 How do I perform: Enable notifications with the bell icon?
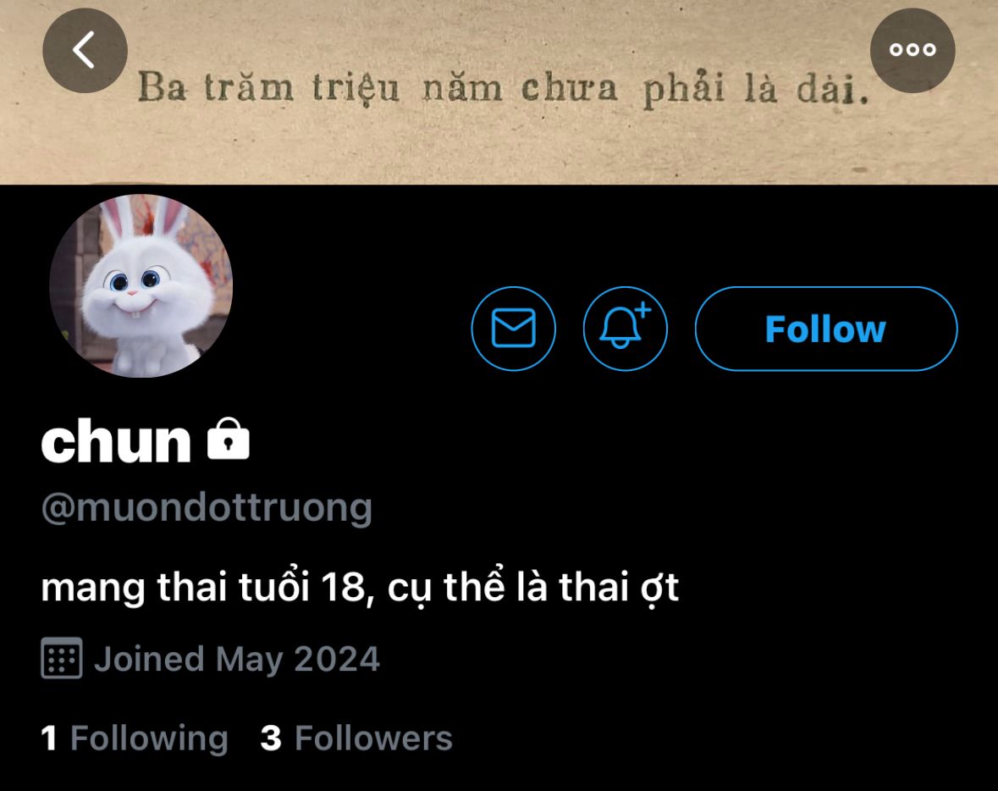click(625, 329)
